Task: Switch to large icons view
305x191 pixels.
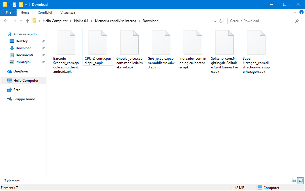Action: [301, 181]
